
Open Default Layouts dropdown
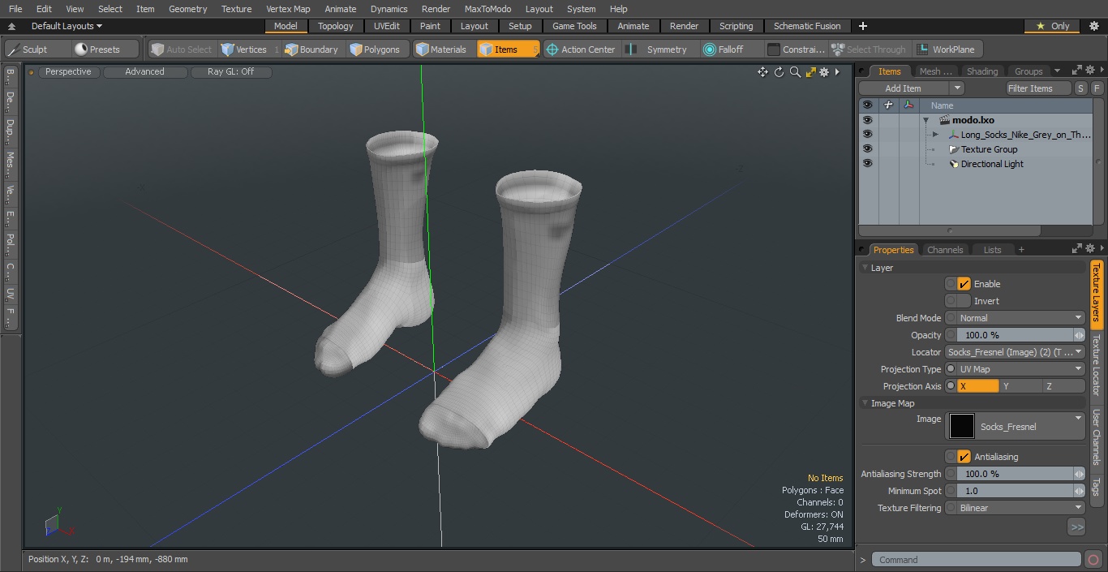click(x=67, y=26)
